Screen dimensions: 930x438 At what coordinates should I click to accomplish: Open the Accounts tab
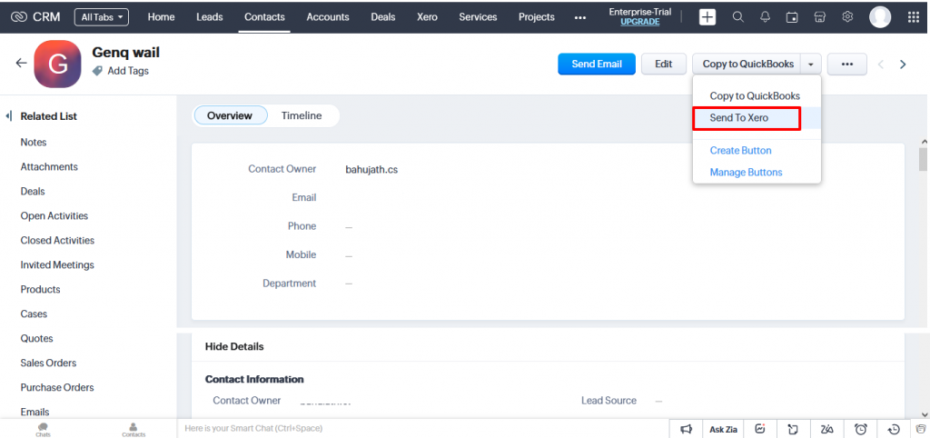coord(328,17)
